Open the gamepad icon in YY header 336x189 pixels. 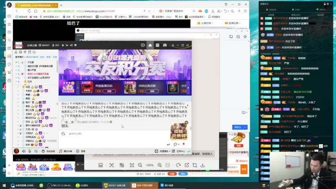tap(165, 45)
